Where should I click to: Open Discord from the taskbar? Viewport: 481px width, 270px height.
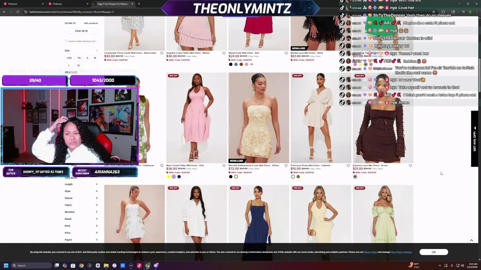(156, 265)
